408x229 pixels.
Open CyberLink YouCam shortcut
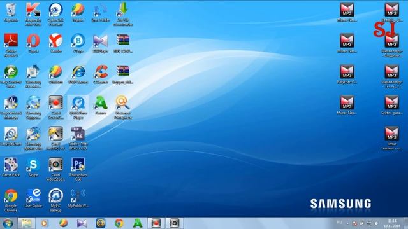(55, 14)
